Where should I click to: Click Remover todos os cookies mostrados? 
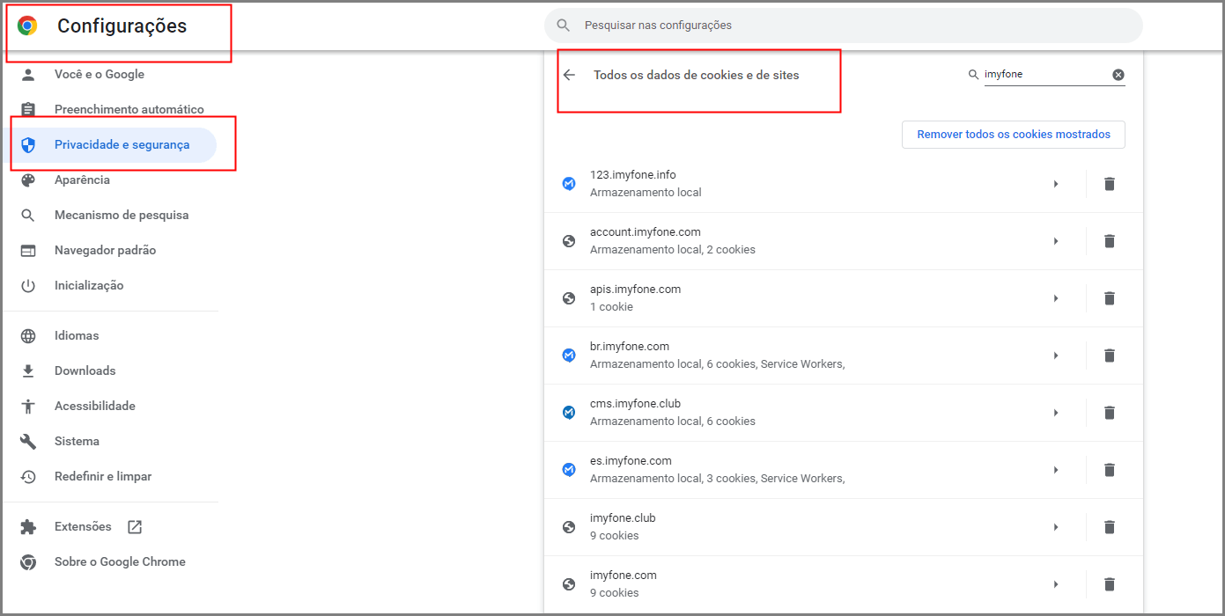pyautogui.click(x=1014, y=135)
